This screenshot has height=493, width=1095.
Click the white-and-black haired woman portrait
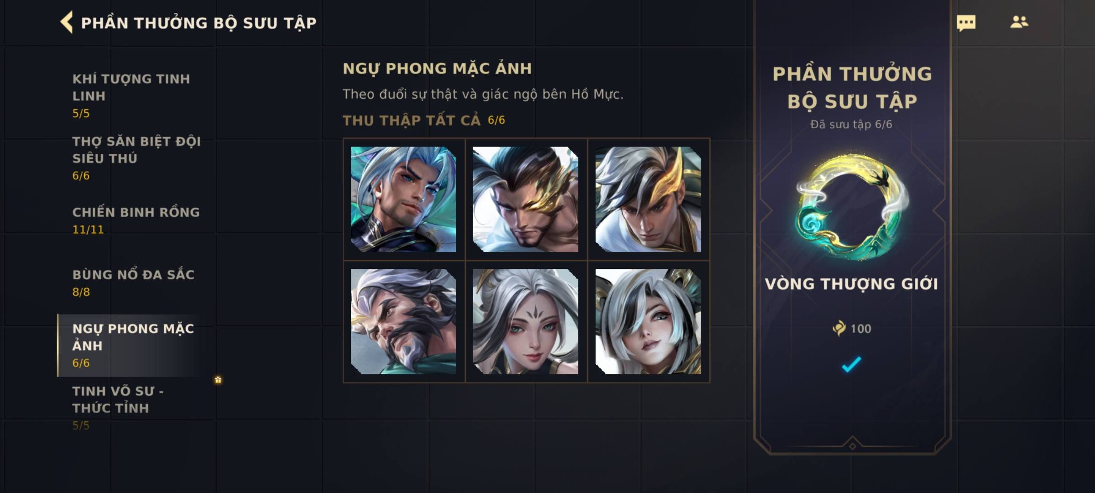pyautogui.click(x=648, y=321)
